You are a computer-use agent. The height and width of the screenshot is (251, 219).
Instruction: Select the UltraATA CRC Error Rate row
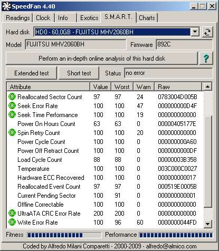pos(105,213)
